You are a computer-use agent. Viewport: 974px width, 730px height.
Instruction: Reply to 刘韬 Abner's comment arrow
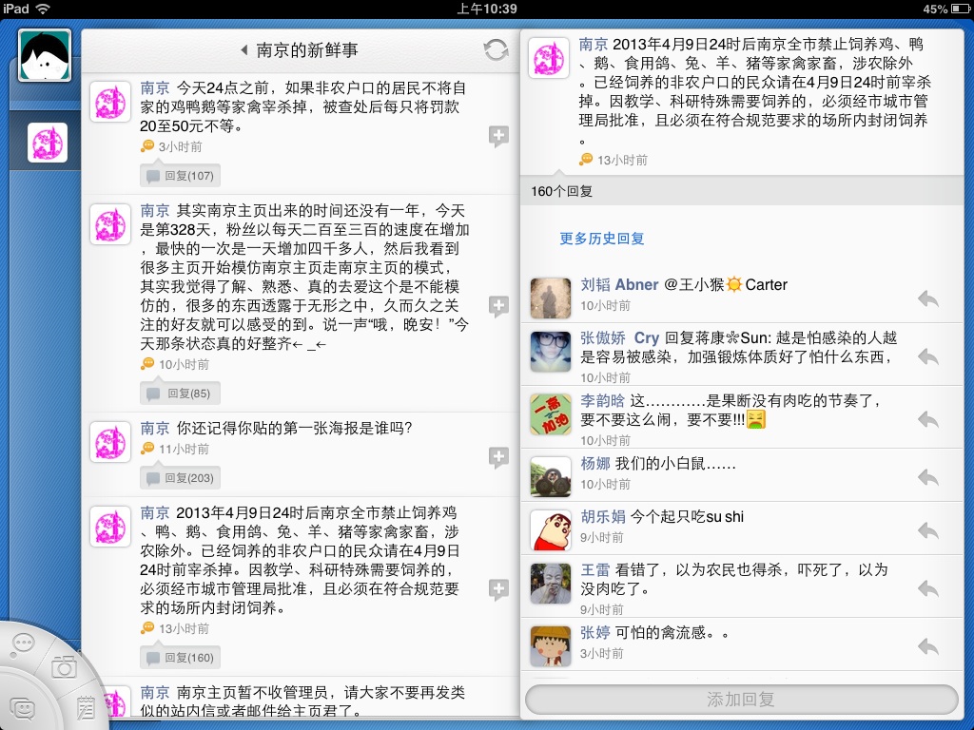(x=928, y=299)
